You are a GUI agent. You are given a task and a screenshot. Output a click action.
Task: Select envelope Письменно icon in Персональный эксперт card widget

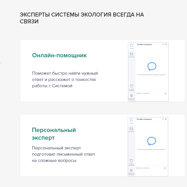pyautogui.click(x=131, y=129)
